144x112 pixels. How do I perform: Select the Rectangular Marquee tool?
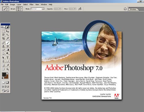point(3,31)
